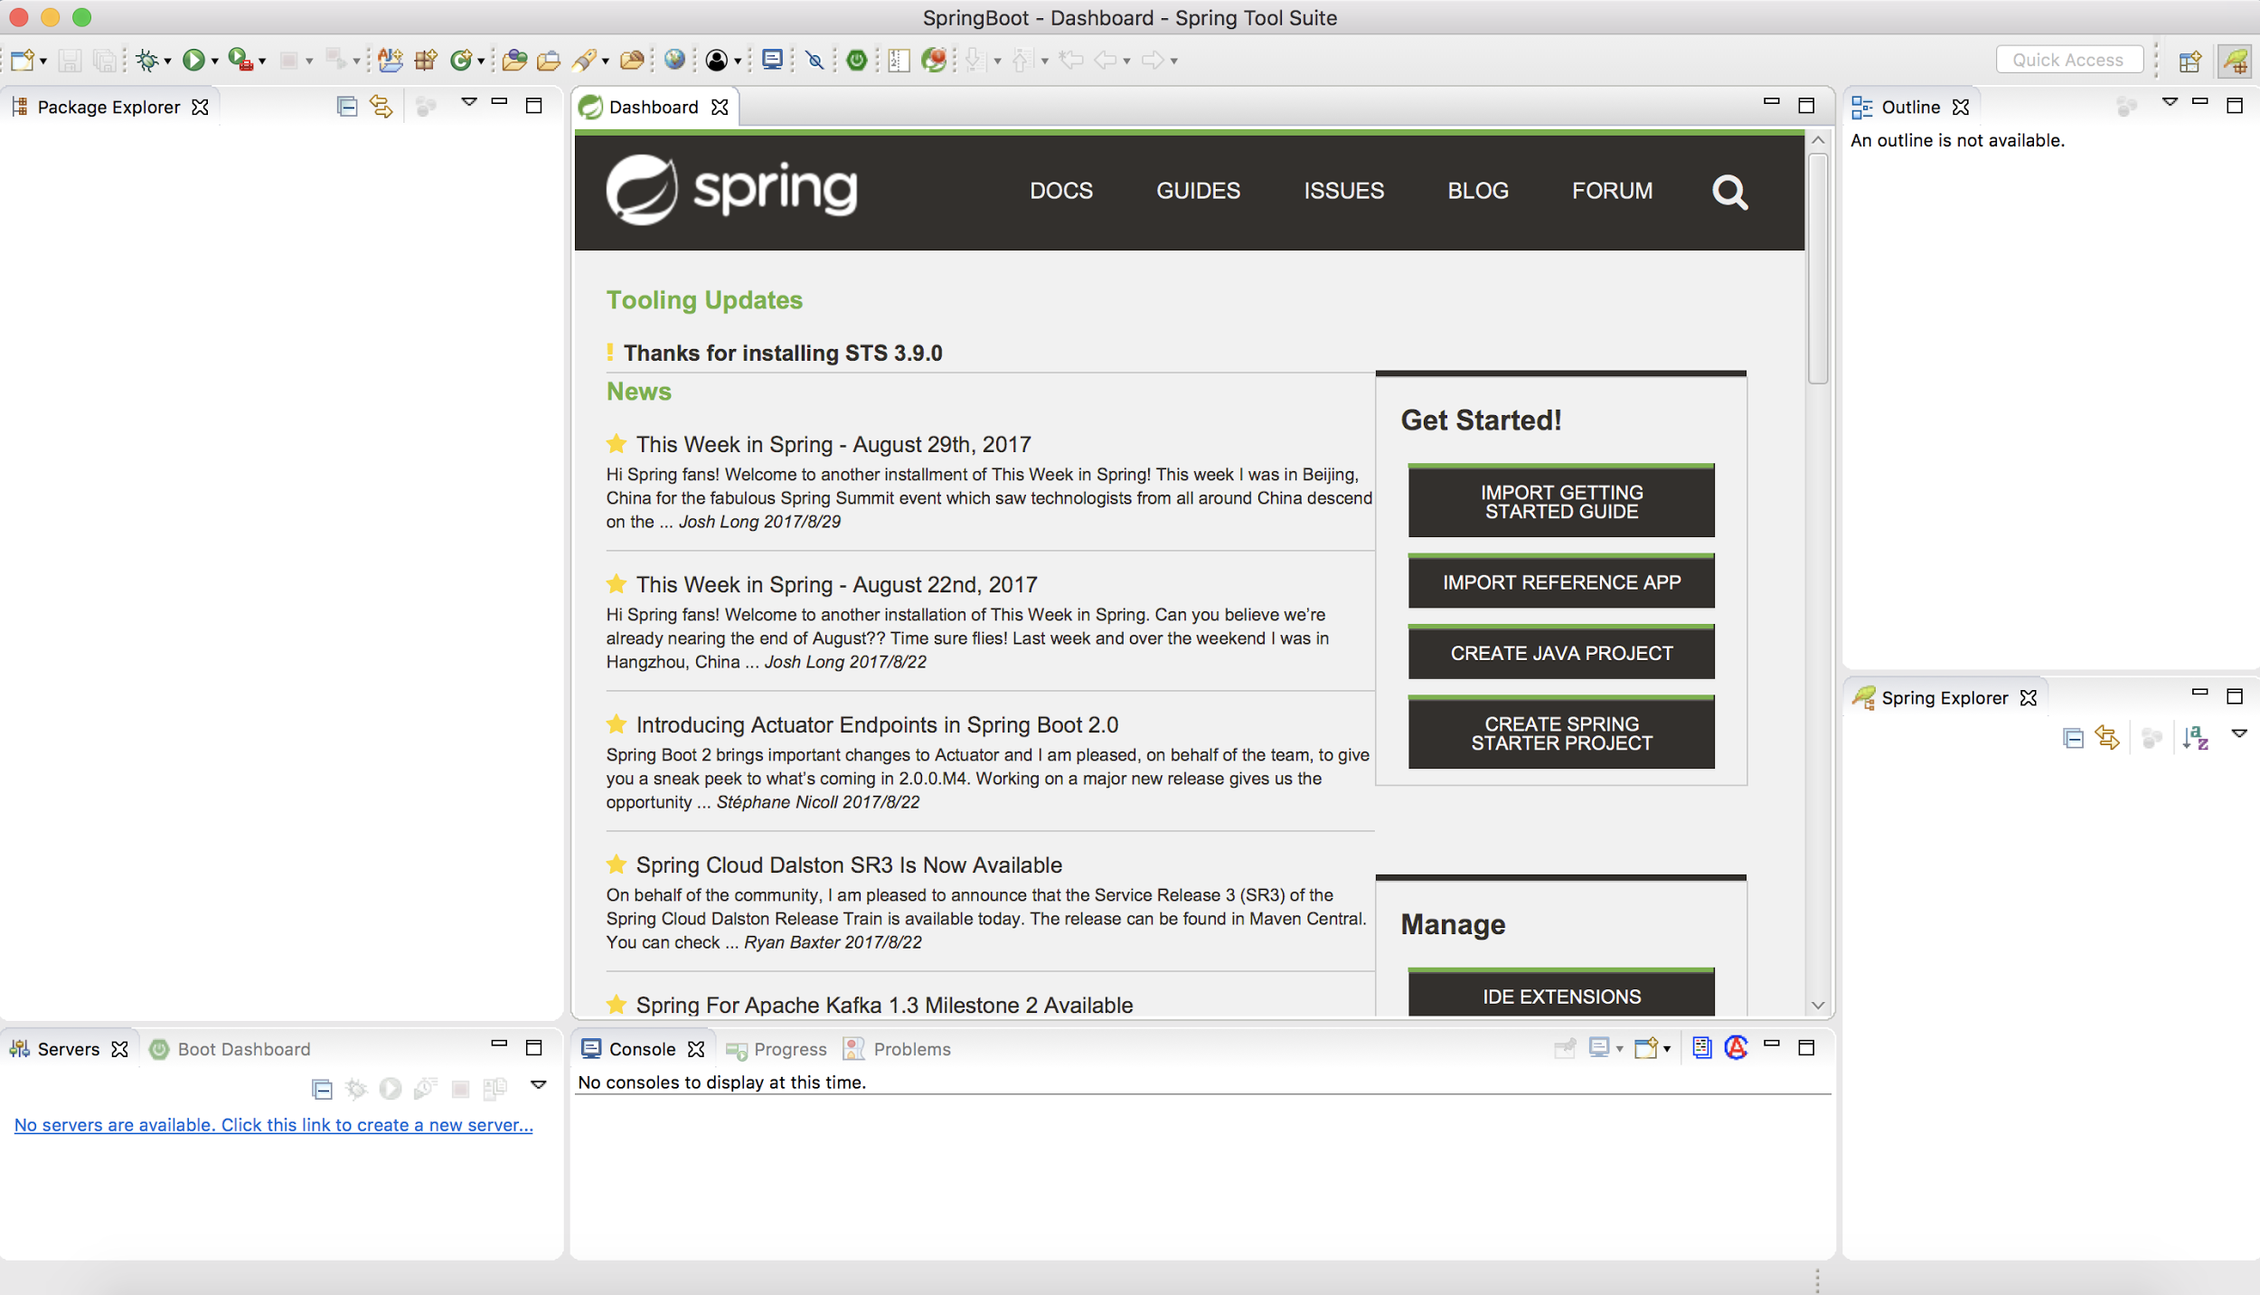Open the New wizard dropdown arrow
2260x1295 pixels.
(42, 61)
